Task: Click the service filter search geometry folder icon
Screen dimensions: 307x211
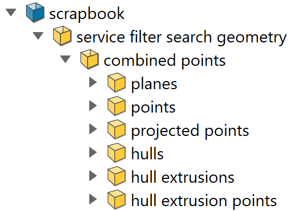Action: (62, 35)
